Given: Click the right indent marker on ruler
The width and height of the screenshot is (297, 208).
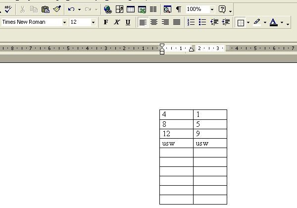Looking at the screenshot, I should [191, 50].
